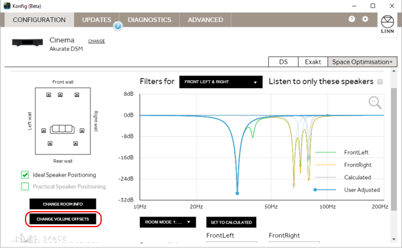This screenshot has width=402, height=248.
Task: Select the DS sub-tab
Action: 283,62
